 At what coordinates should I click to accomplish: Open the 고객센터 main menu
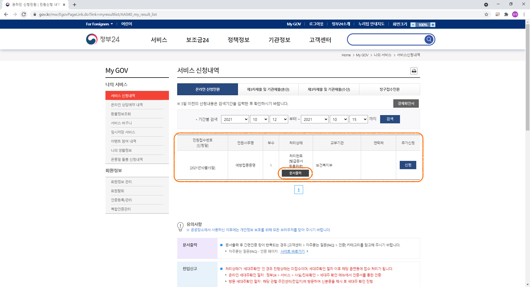coord(320,40)
